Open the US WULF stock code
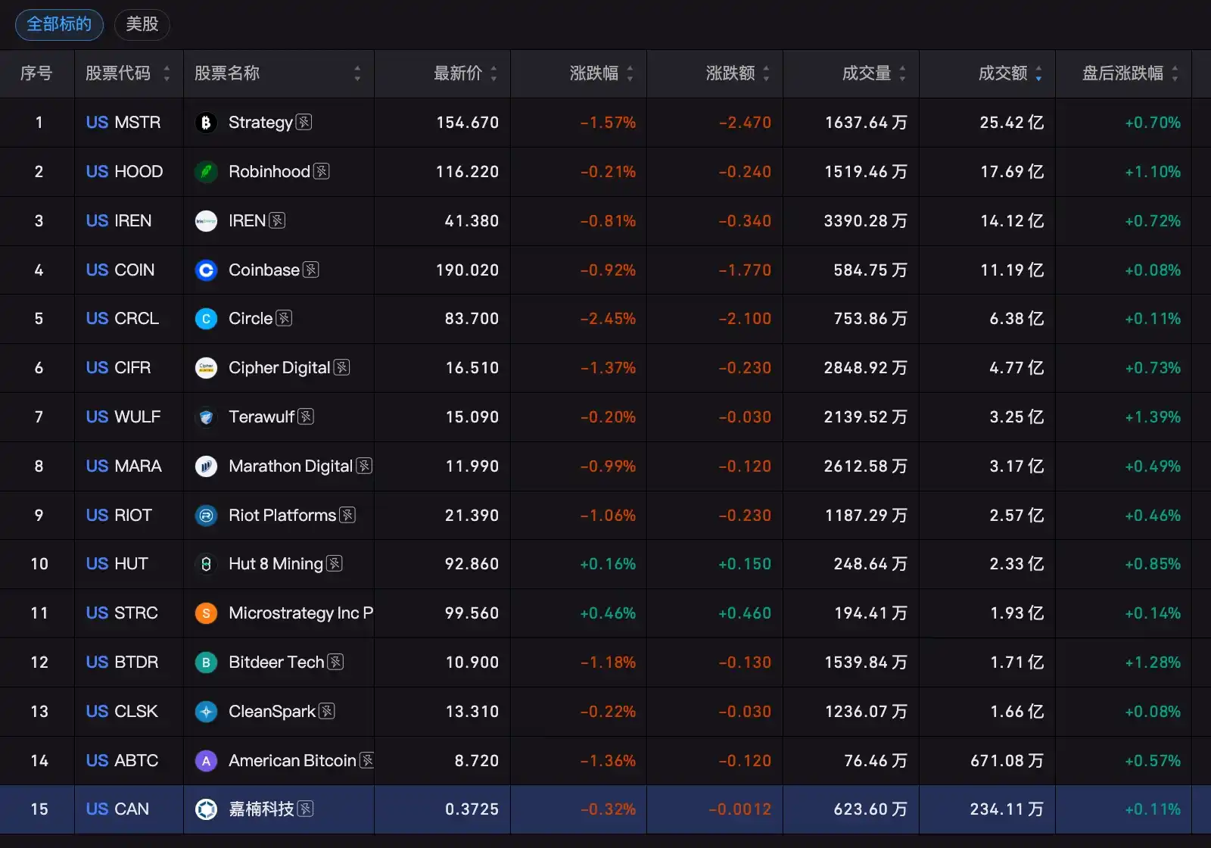This screenshot has height=848, width=1211. 123,417
